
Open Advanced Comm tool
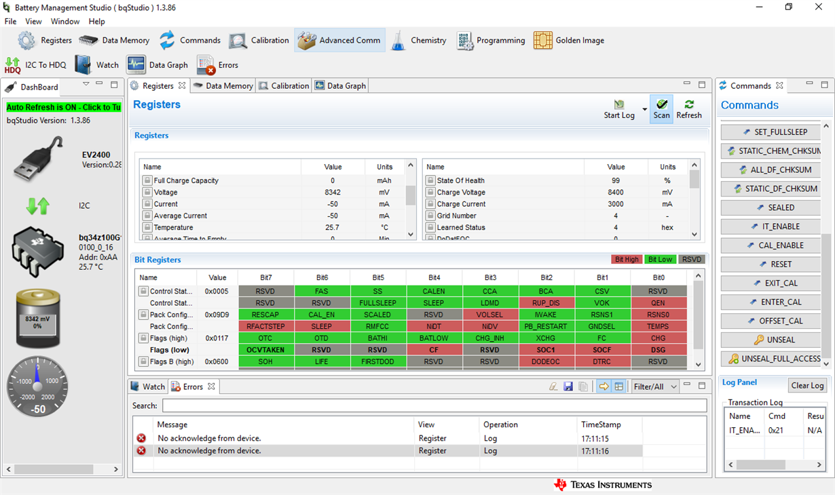[339, 41]
